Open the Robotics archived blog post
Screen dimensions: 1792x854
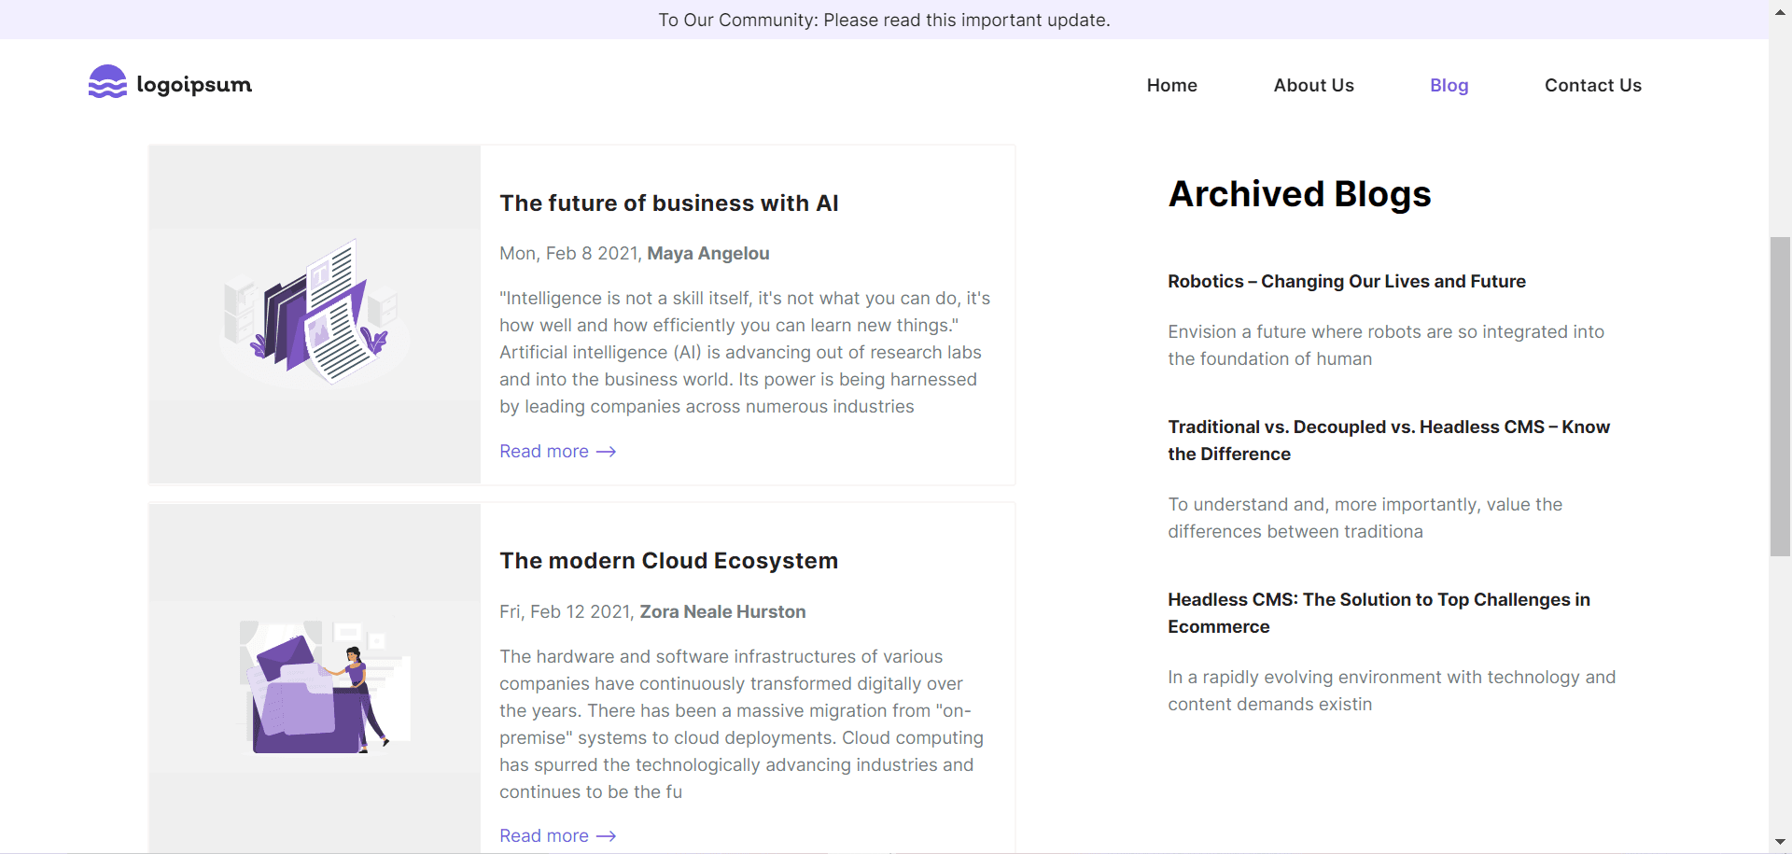(x=1346, y=282)
